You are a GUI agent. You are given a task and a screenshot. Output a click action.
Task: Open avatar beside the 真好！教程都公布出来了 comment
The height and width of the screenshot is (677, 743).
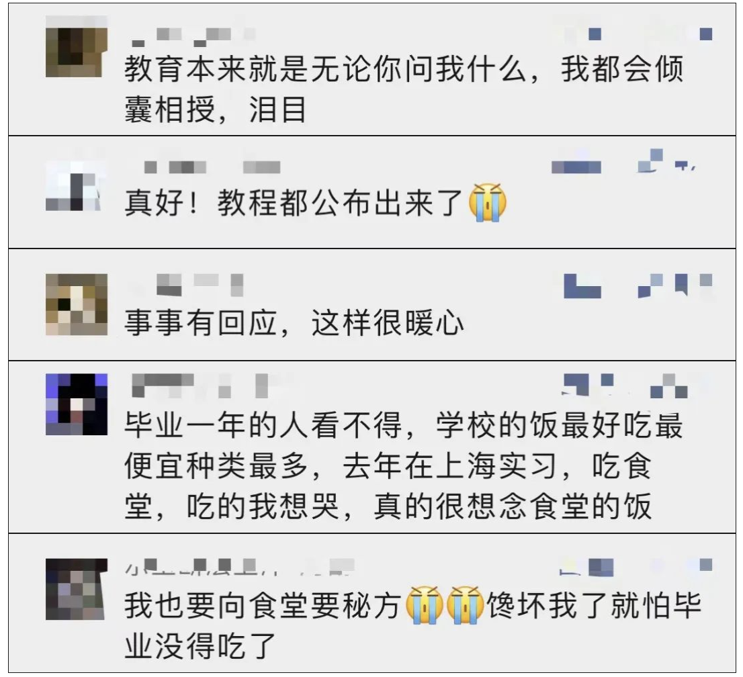coord(73,185)
